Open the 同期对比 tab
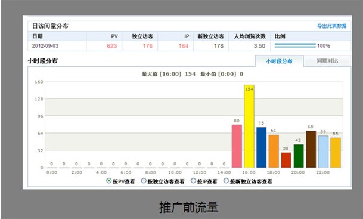 click(327, 61)
